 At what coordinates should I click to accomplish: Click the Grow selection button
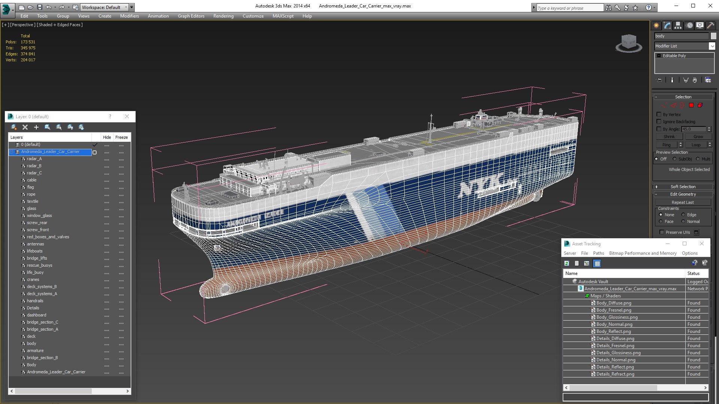(x=698, y=137)
